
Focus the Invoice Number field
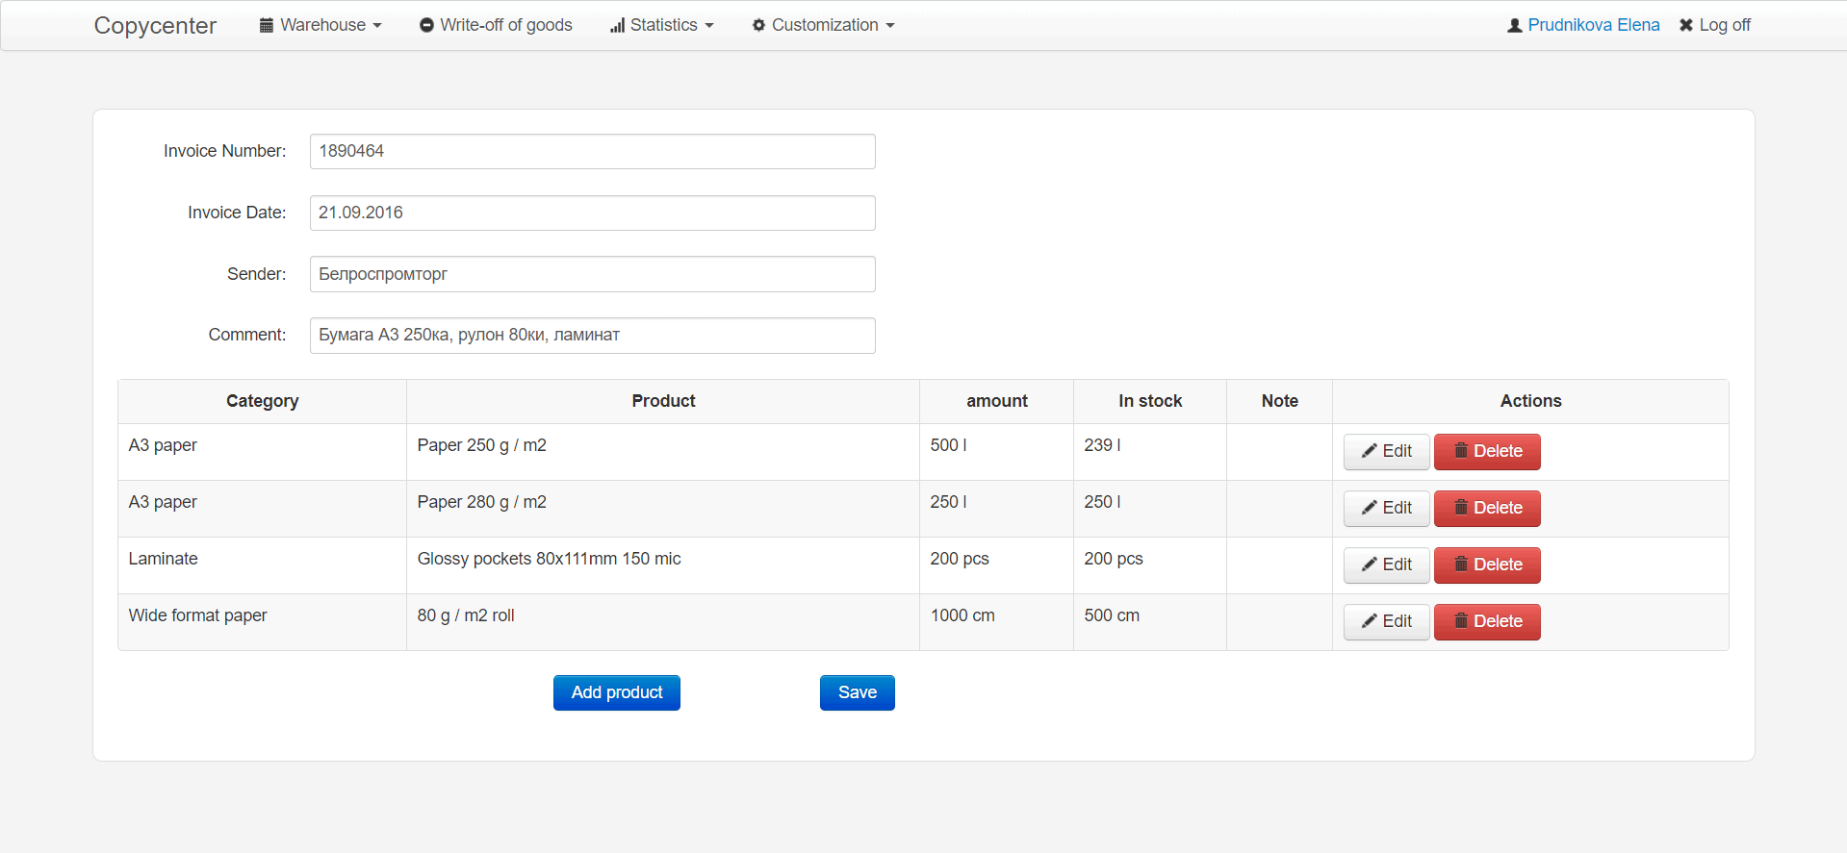593,151
